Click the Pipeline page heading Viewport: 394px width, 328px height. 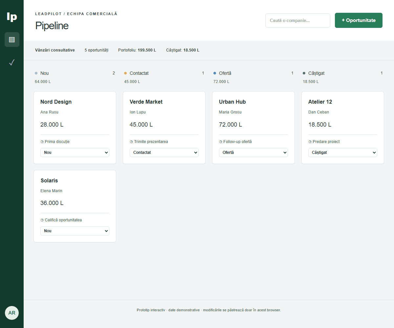tap(52, 26)
